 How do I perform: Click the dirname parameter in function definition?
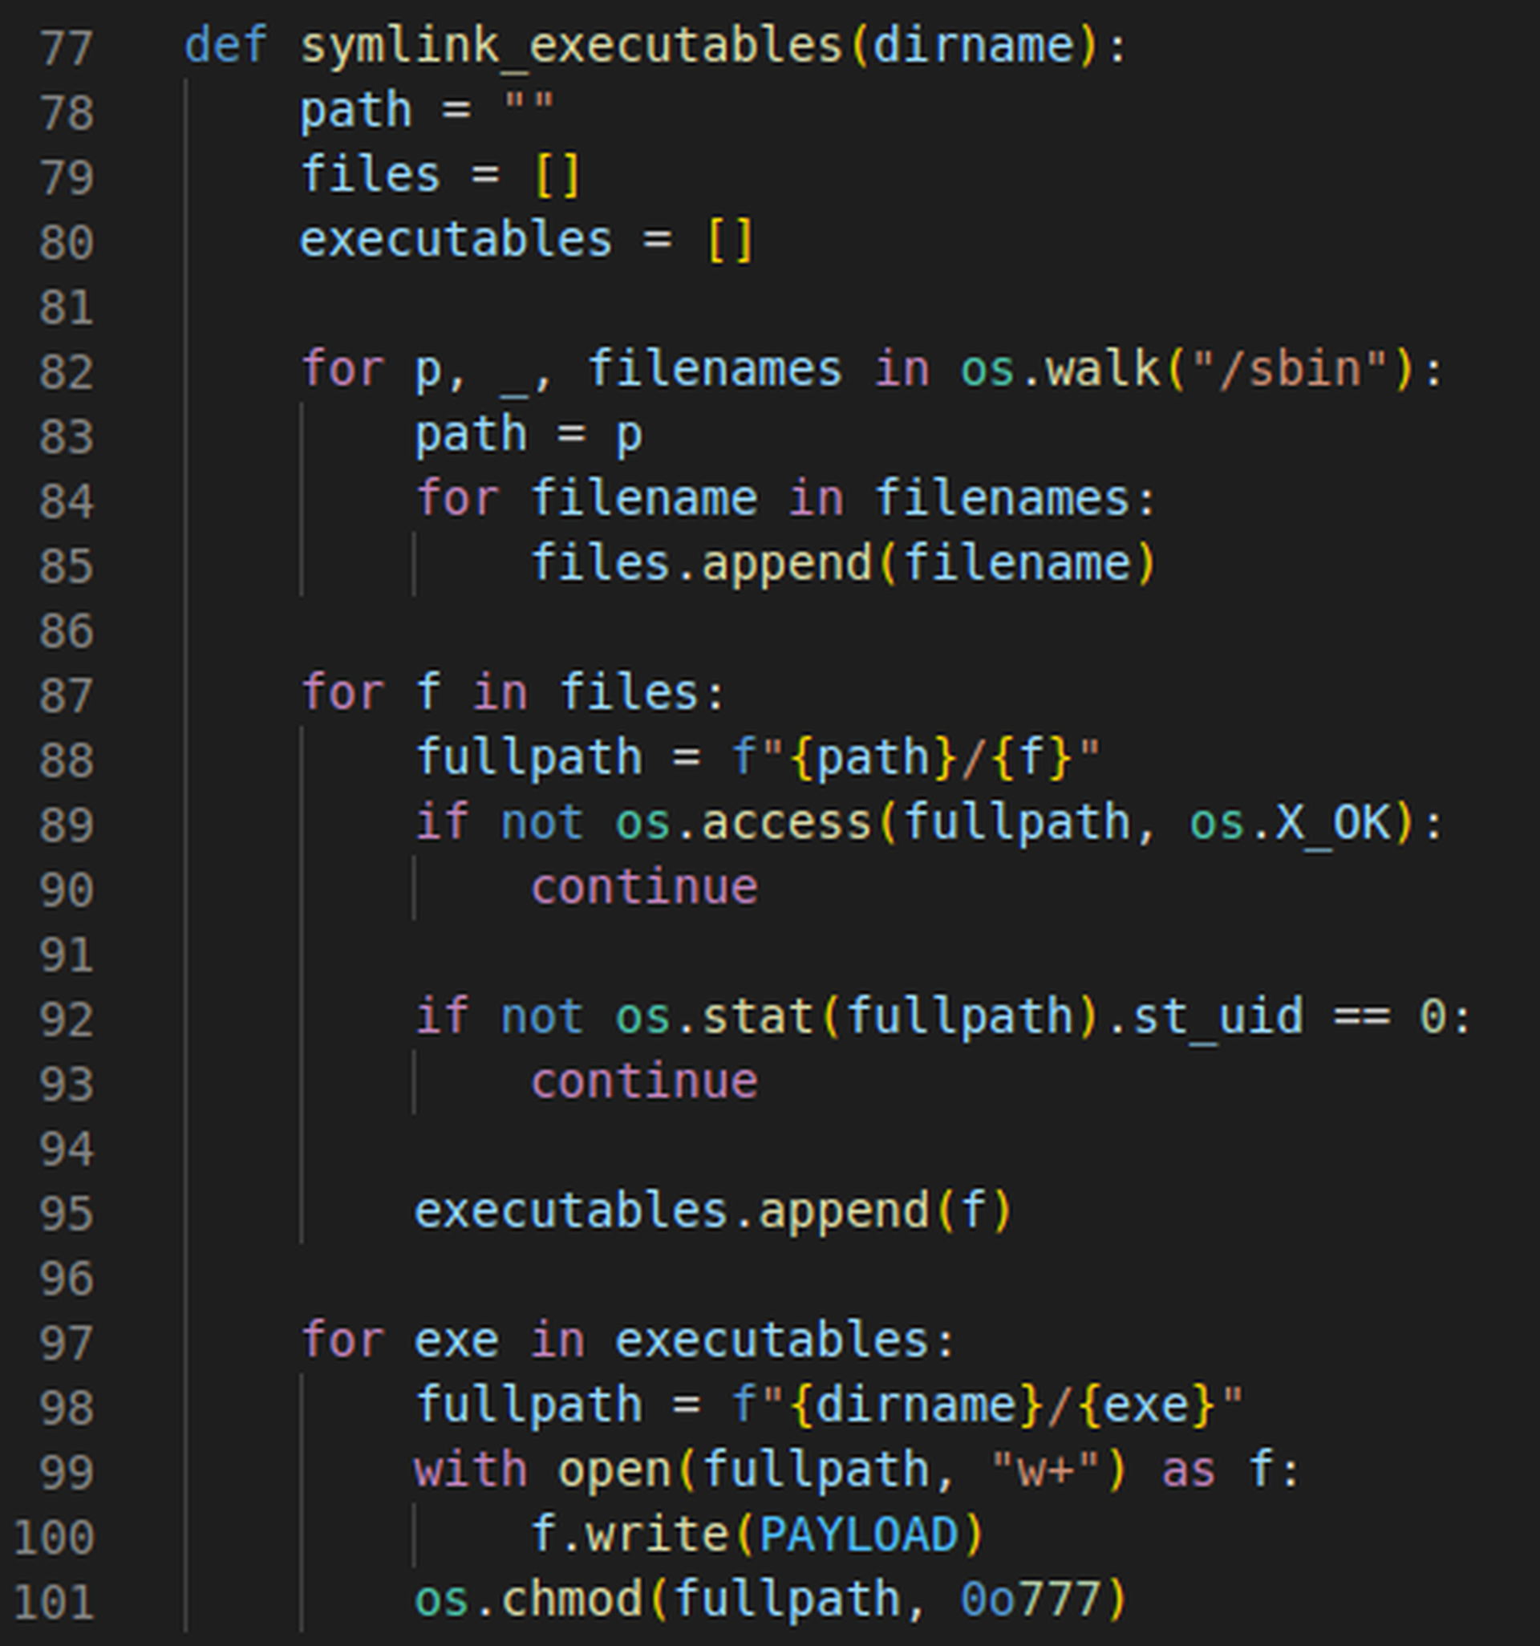974,46
